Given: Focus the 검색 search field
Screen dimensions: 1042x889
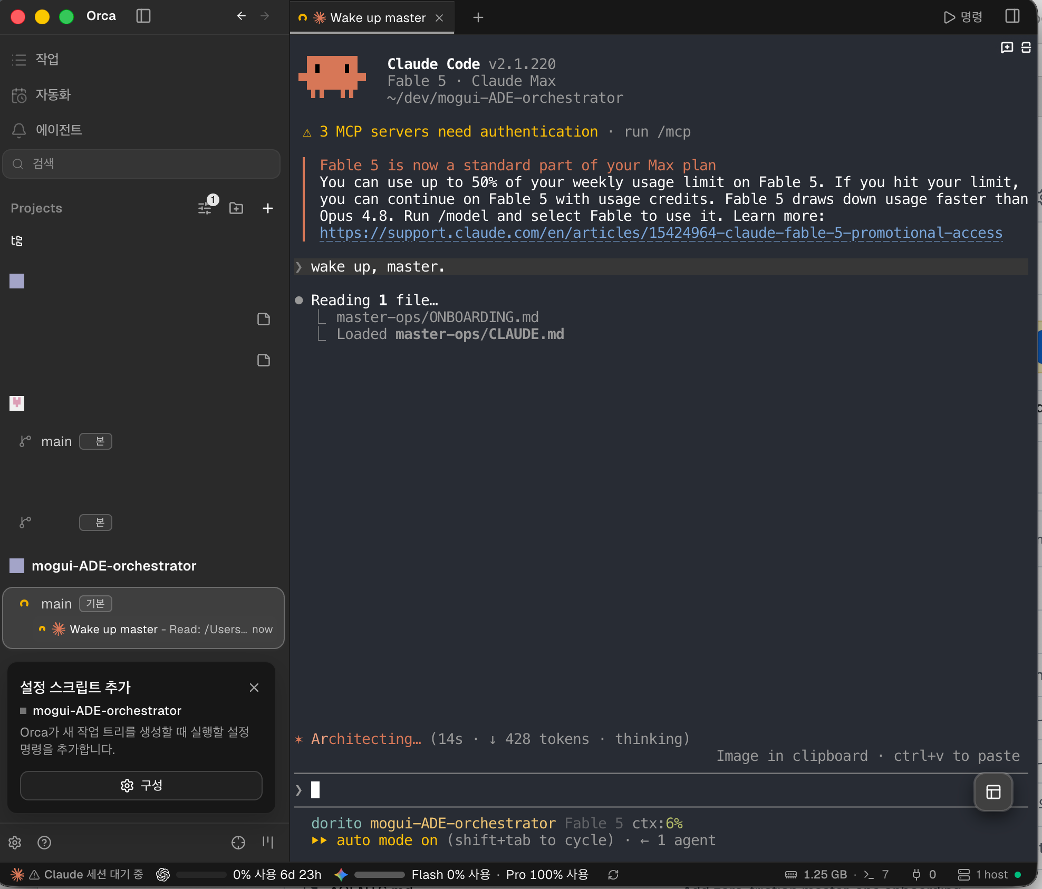Looking at the screenshot, I should (141, 164).
